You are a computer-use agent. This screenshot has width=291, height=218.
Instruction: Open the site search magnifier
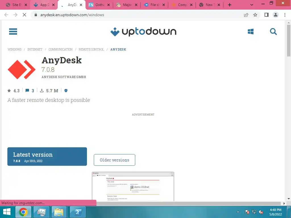pos(273,32)
